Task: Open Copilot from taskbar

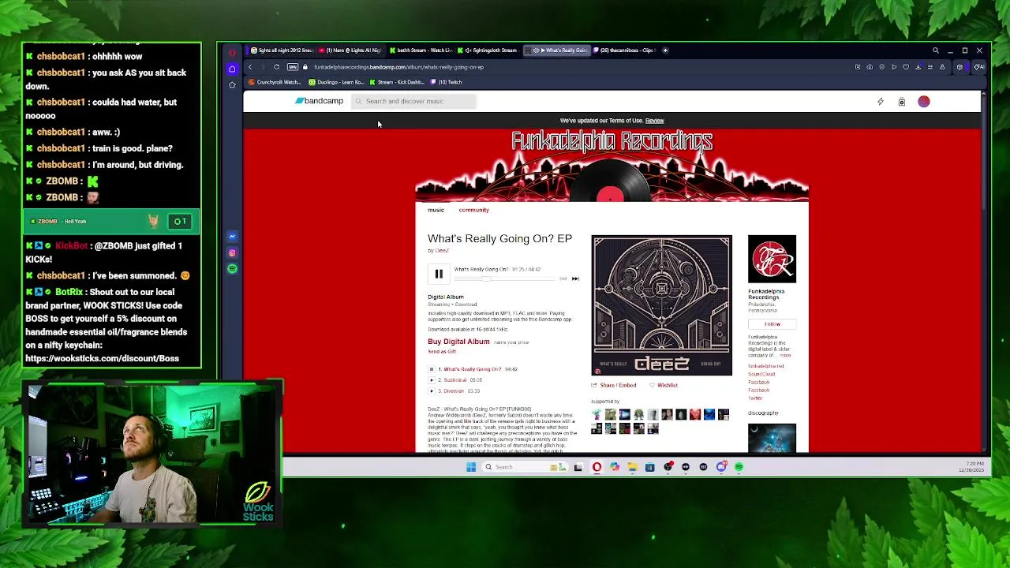Action: click(615, 467)
